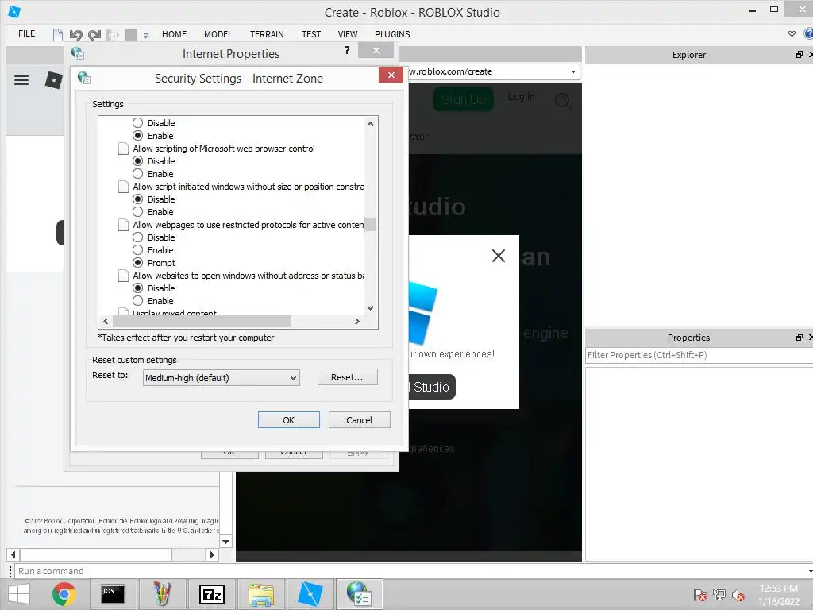This screenshot has width=813, height=610.
Task: Open the FILE menu
Action: 26,33
